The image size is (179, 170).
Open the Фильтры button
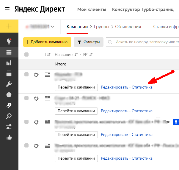(89, 42)
